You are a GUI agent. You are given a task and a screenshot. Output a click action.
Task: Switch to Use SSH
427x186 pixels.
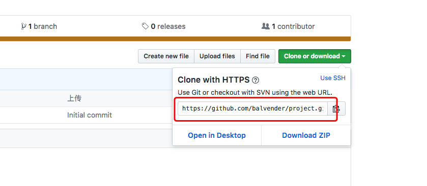pos(333,78)
